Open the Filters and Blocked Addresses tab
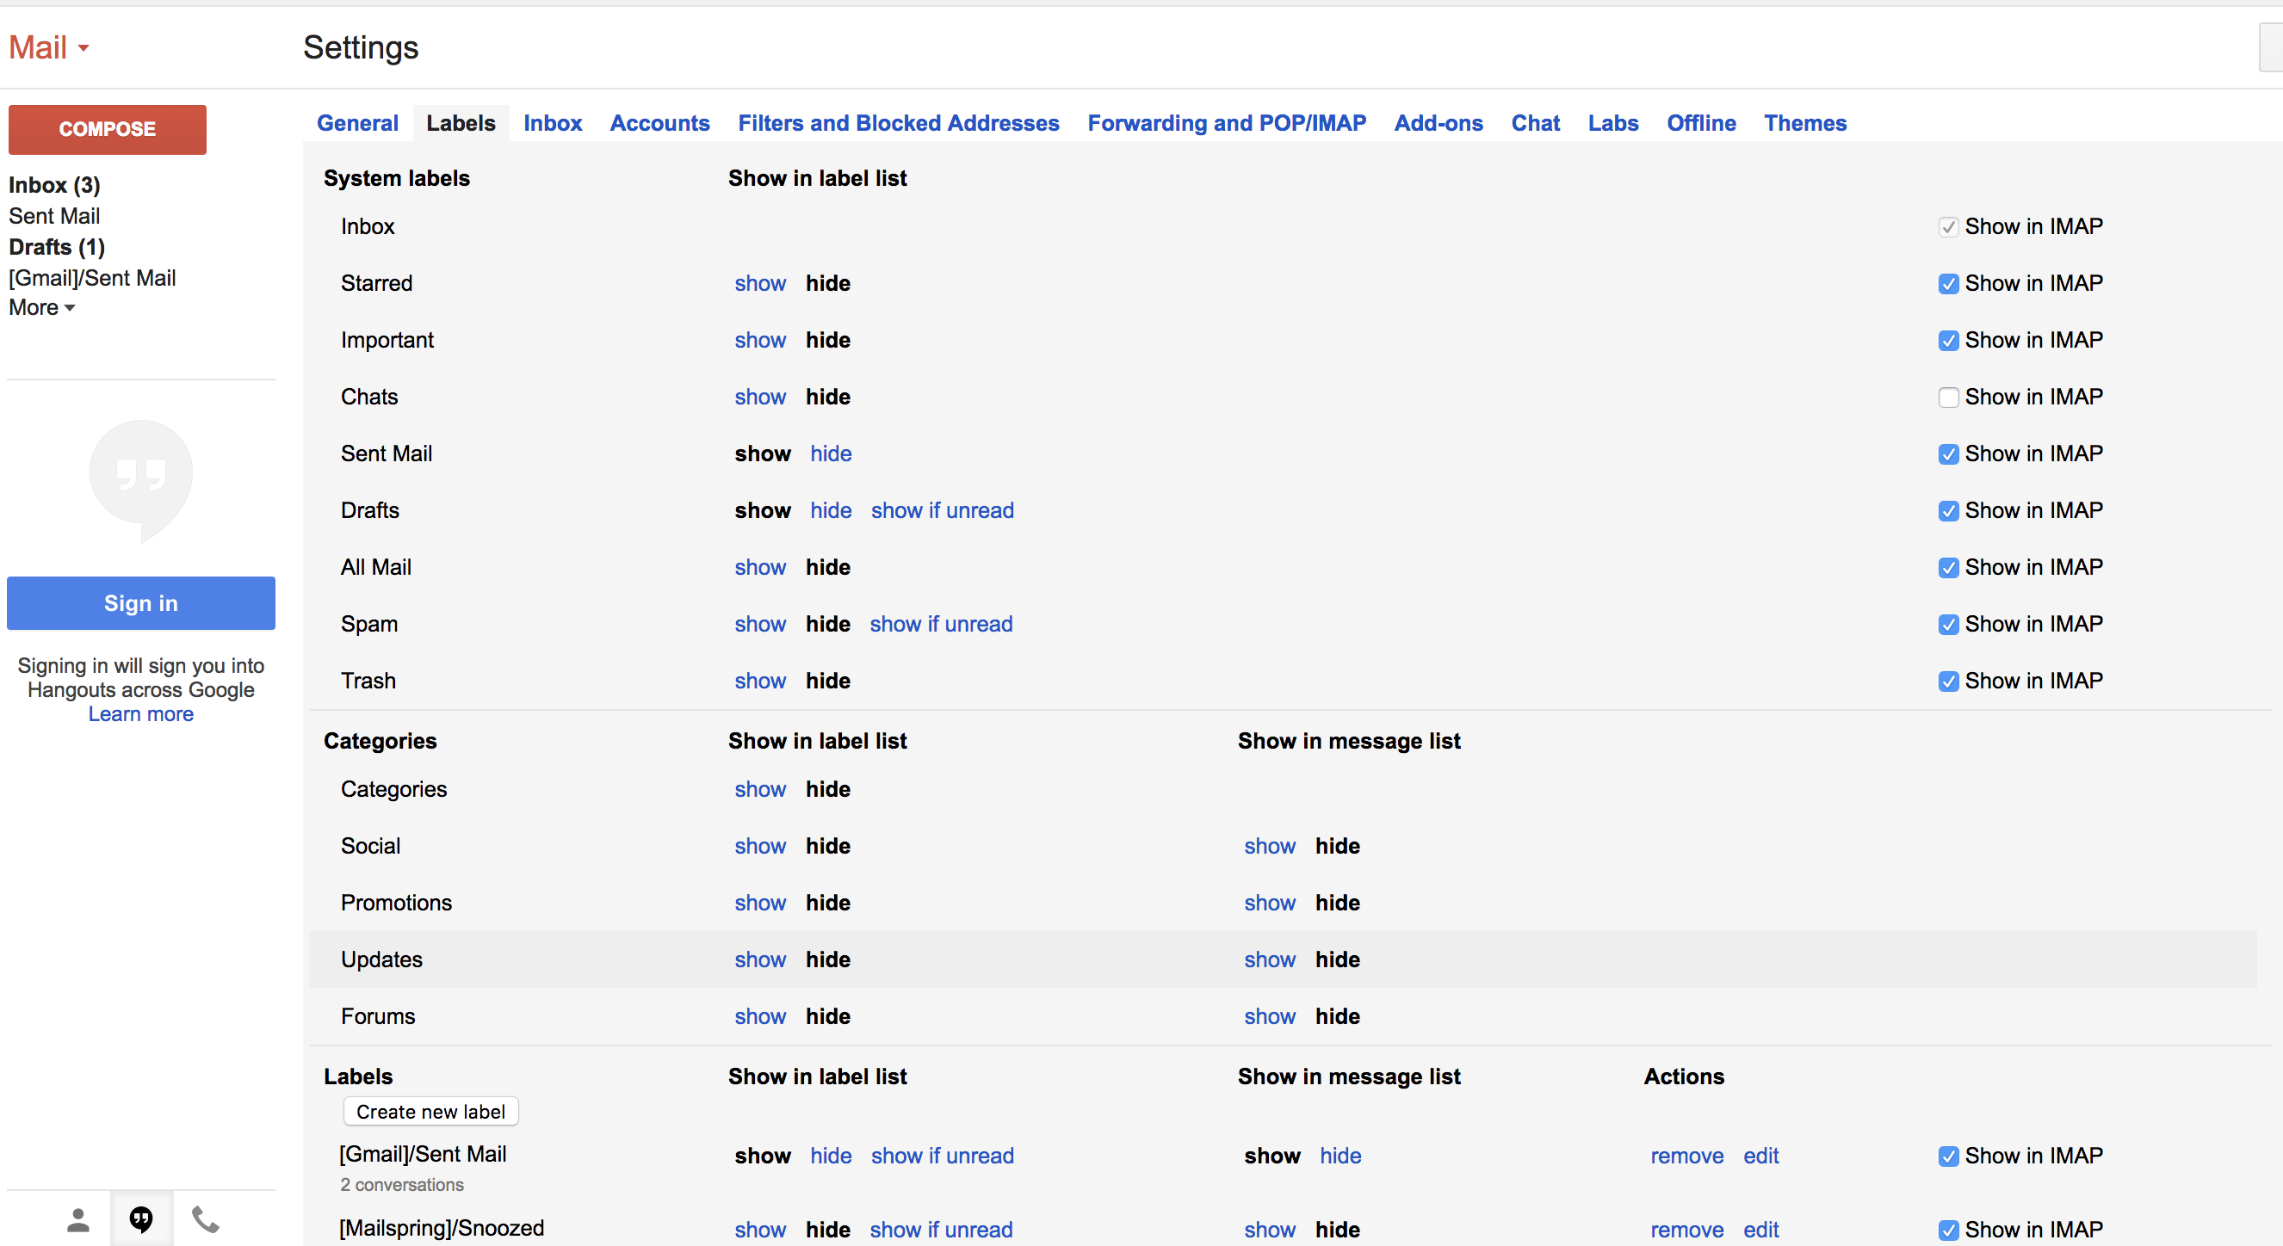Viewport: 2283px width, 1246px height. point(898,123)
